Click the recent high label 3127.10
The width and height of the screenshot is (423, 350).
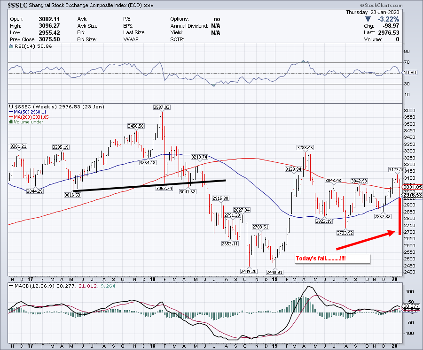coord(397,169)
